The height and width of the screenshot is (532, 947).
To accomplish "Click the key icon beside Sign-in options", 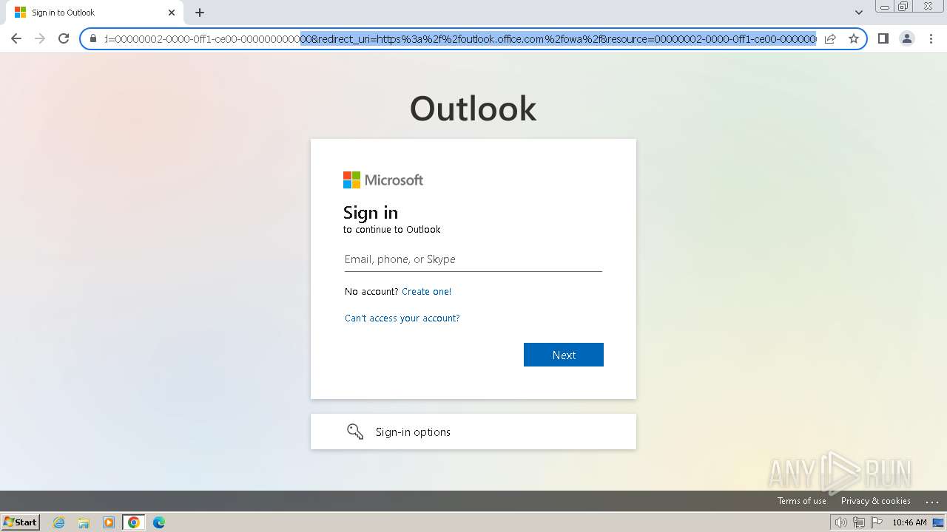I will [x=355, y=432].
